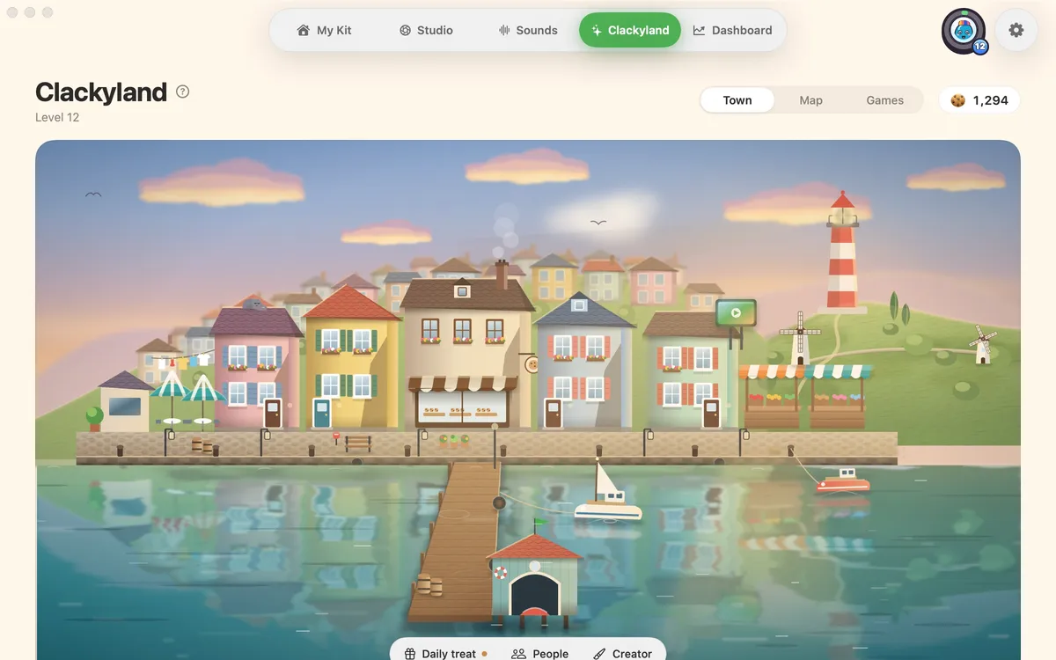Open the Sounds tab
1056x660 pixels.
pos(528,30)
